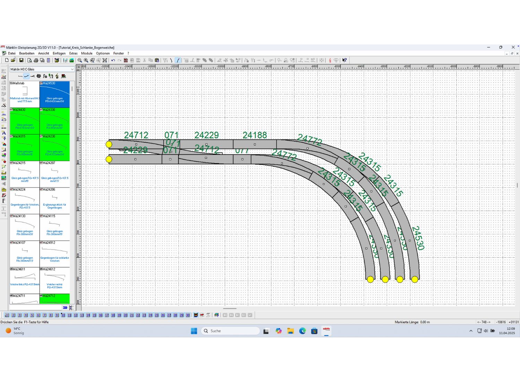Screen dimensions: 520x371
Task: Select the Mä24611 Weiche links track item
Action: 25,280
